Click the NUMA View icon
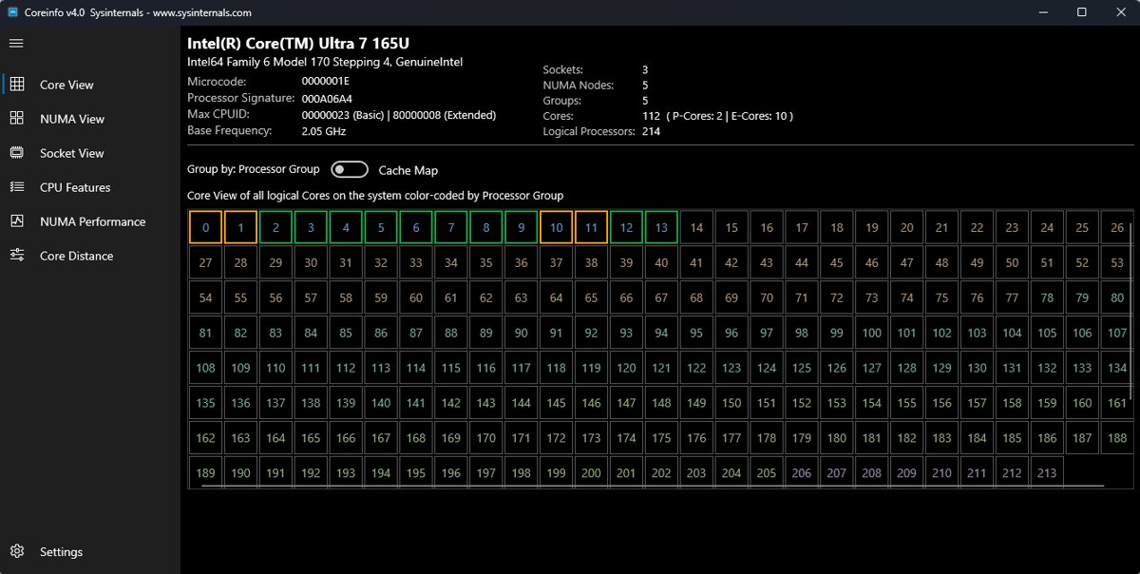 tap(16, 119)
